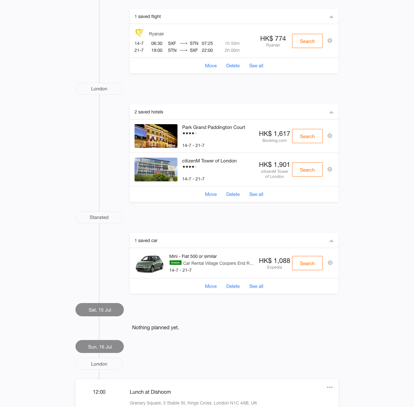Viewport: 414px width, 407px height.
Task: Delete the saved flight
Action: click(x=233, y=66)
